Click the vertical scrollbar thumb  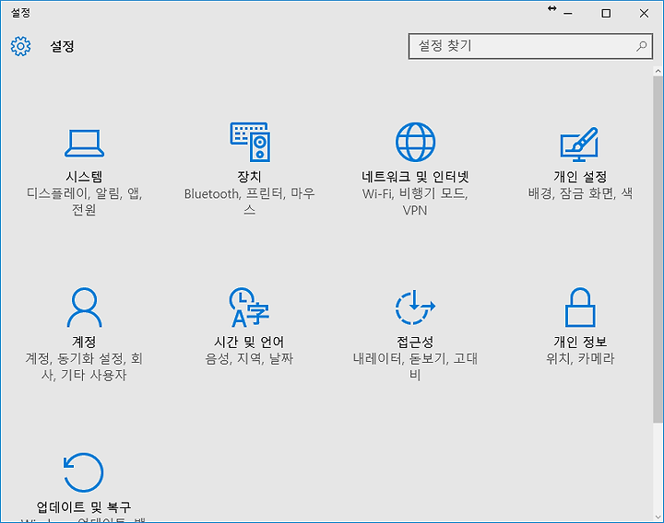coord(658,250)
